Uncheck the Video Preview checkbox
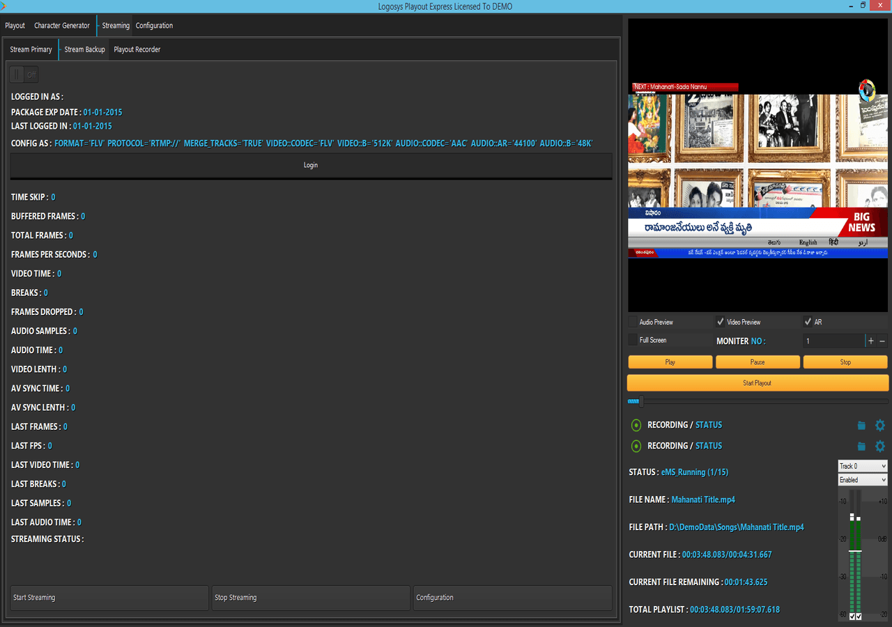Screen dimensions: 892x627 click(x=721, y=322)
